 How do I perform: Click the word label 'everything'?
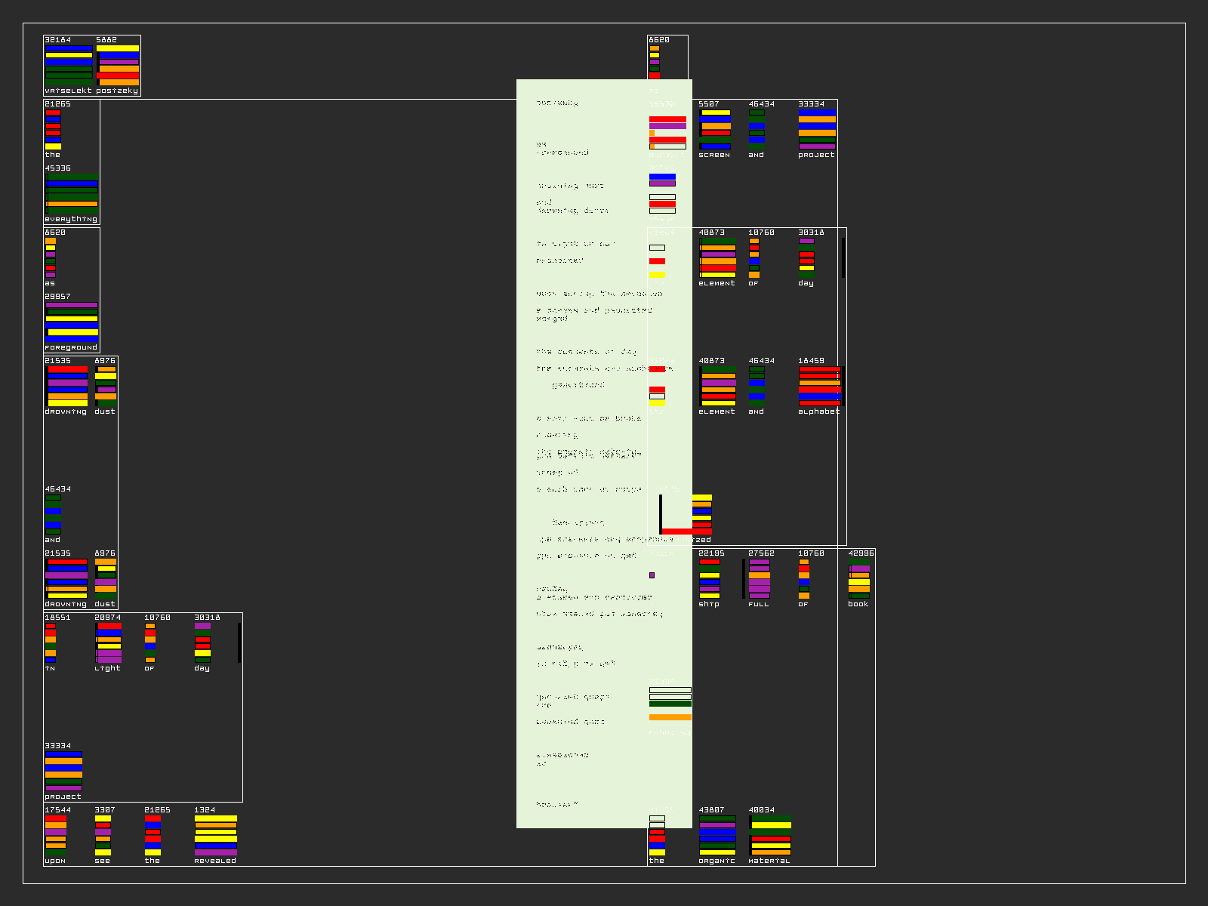click(x=71, y=219)
